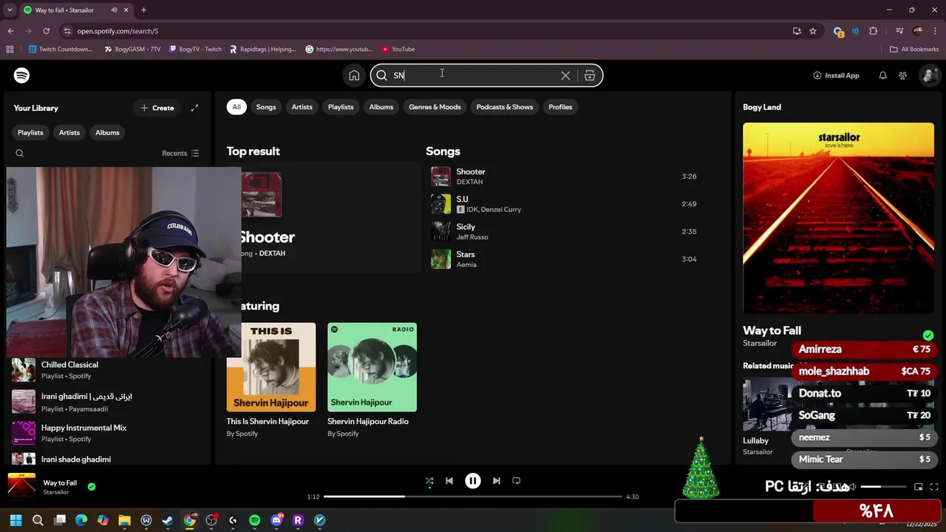
Task: Open Spotify app from the taskbar
Action: pyautogui.click(x=254, y=520)
